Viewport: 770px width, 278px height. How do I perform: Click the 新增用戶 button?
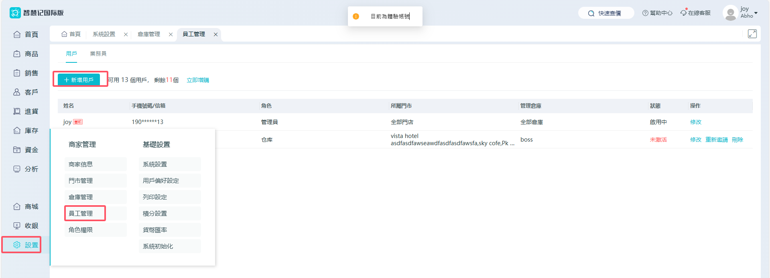[x=79, y=80]
